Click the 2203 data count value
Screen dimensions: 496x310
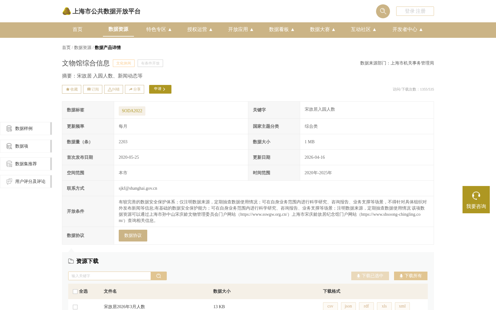[123, 142]
